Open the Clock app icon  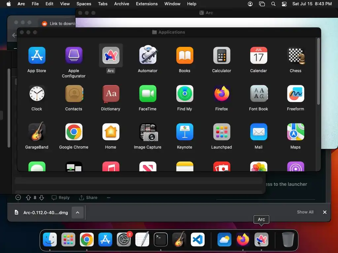pos(37,94)
